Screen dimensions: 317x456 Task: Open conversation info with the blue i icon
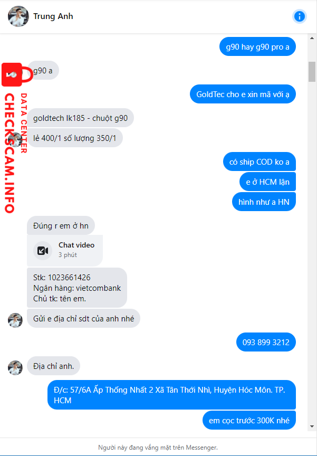[x=299, y=16]
